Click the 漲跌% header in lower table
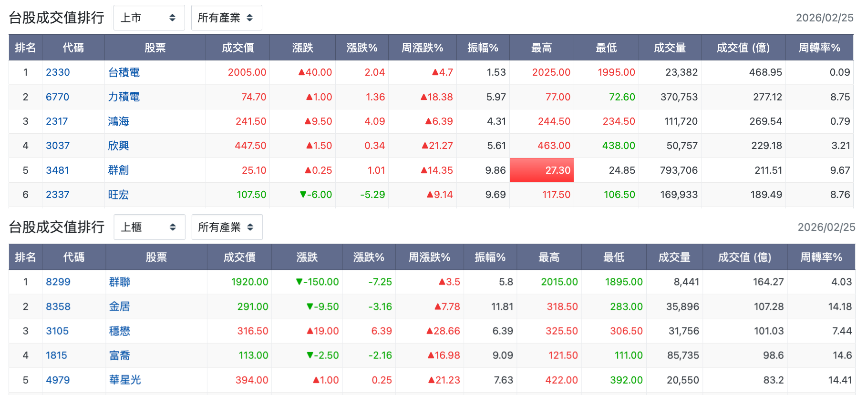This screenshot has width=867, height=395. pos(369,257)
